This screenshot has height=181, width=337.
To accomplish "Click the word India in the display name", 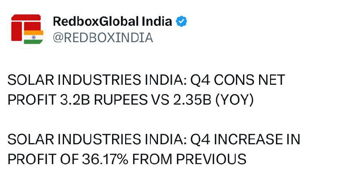I will [157, 22].
